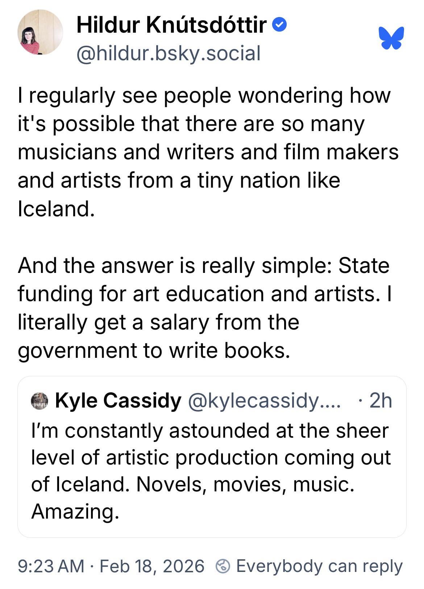The width and height of the screenshot is (424, 589).
Task: Open Kyle Cassidy's name in quoted post
Action: point(118,401)
